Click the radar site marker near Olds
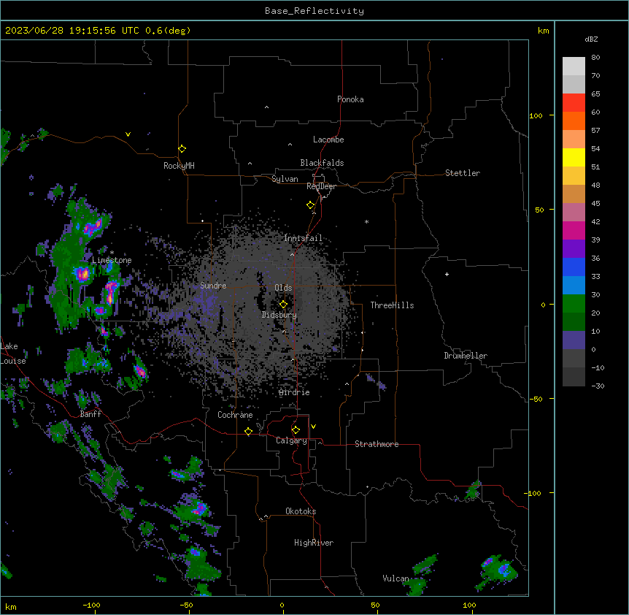This screenshot has width=629, height=615. click(283, 305)
